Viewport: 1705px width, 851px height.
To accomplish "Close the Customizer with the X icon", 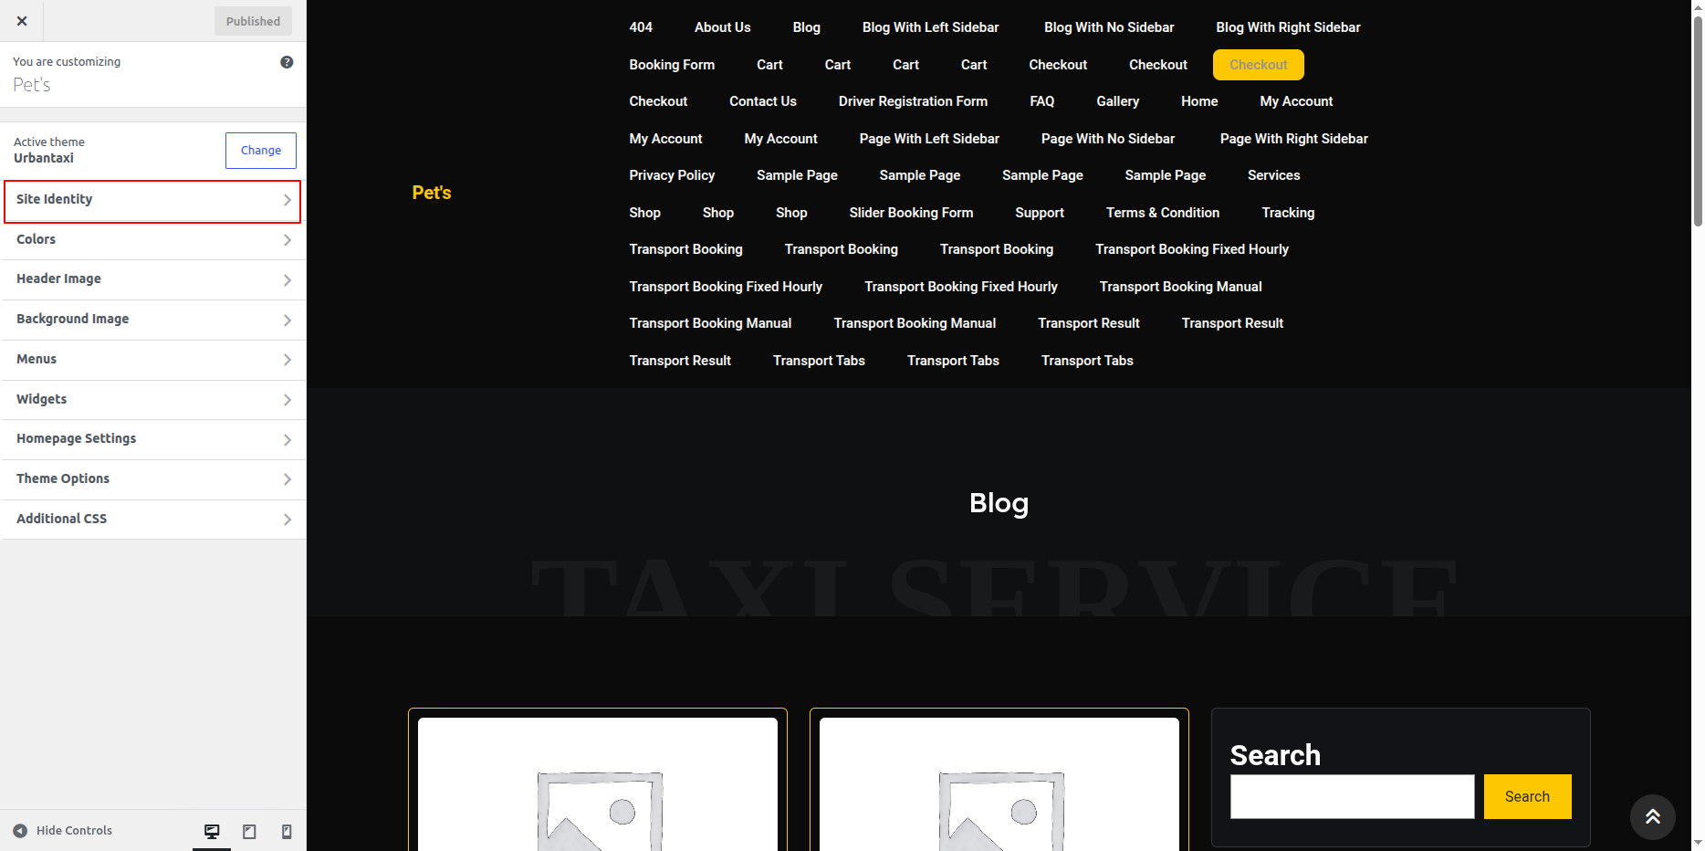I will click(22, 21).
